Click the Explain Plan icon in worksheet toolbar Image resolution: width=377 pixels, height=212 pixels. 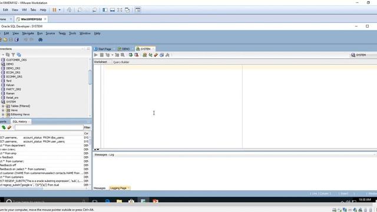pos(107,55)
